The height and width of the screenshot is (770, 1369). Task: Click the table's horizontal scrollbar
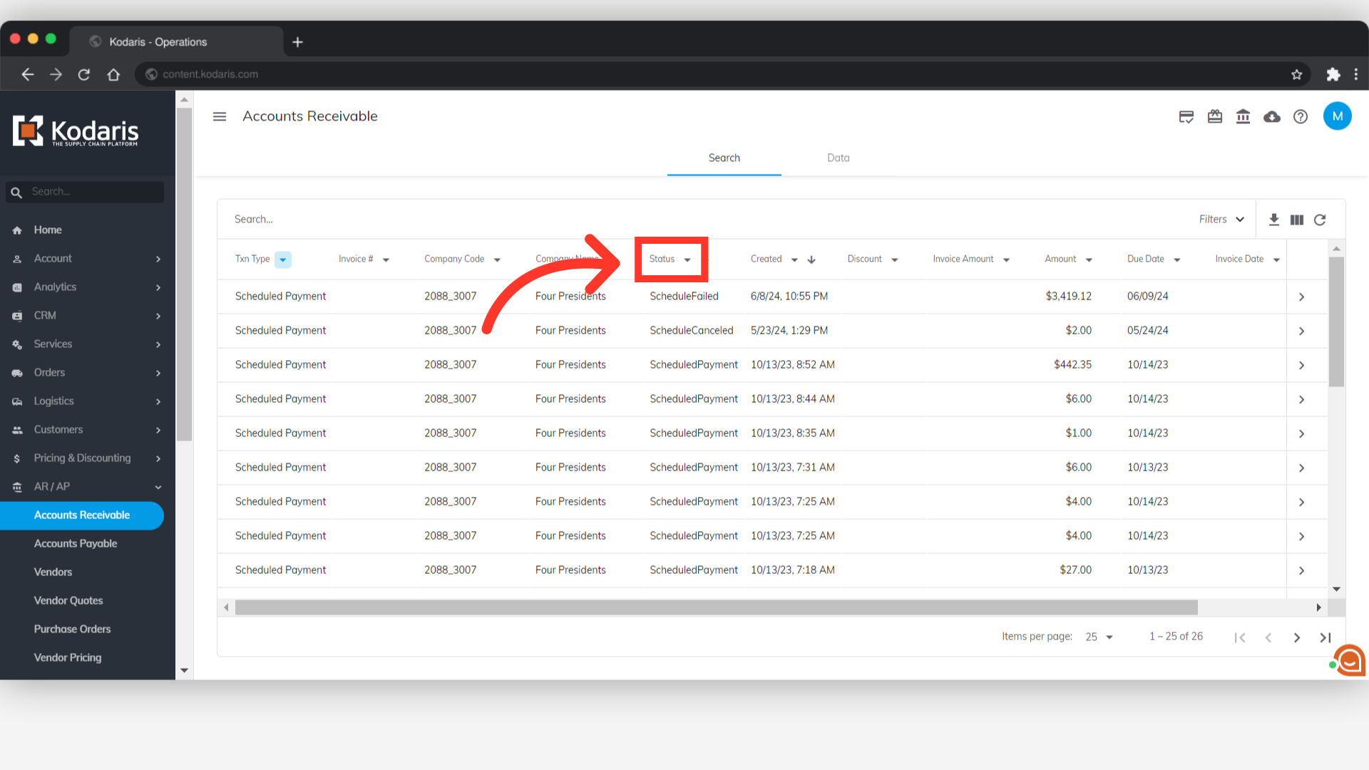pyautogui.click(x=716, y=607)
